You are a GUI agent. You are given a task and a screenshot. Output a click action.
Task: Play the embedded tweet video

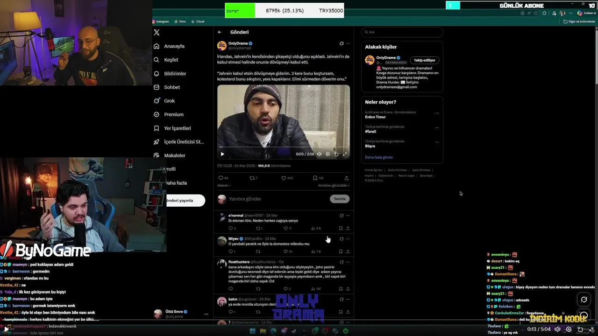point(222,154)
